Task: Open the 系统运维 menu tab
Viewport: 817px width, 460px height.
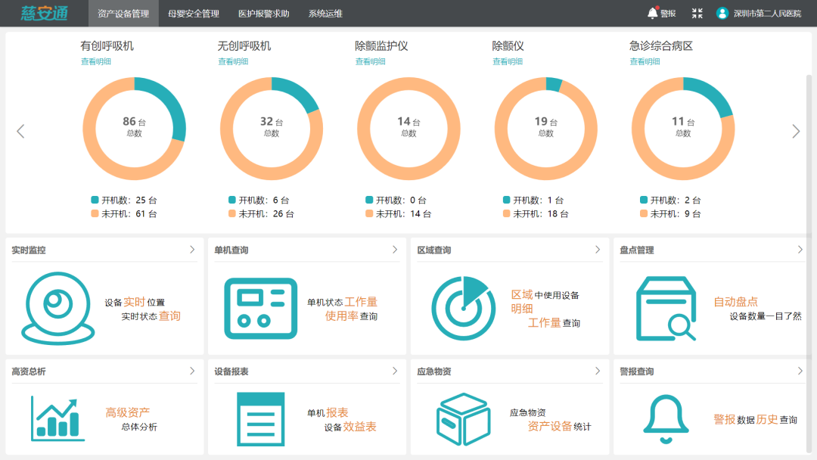Action: (x=325, y=14)
